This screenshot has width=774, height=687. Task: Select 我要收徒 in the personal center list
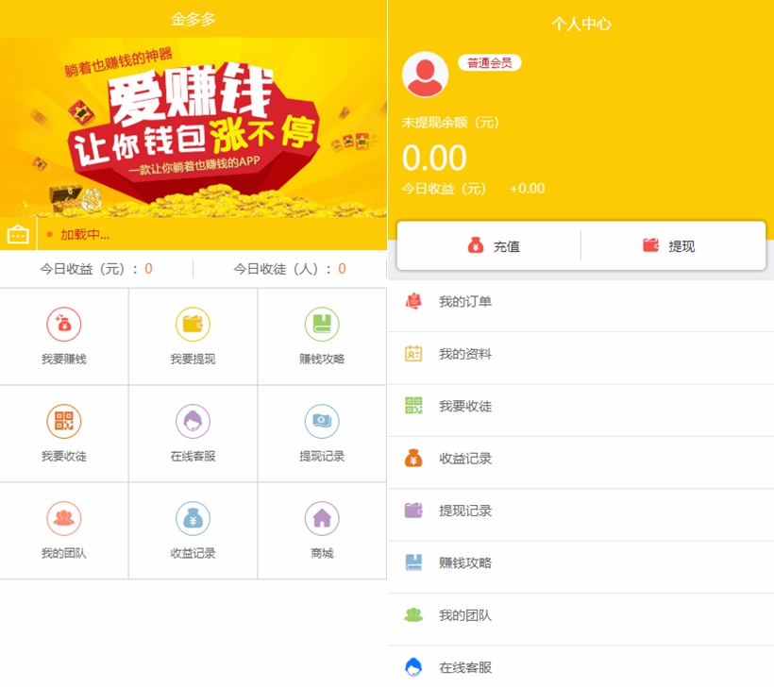coord(581,411)
